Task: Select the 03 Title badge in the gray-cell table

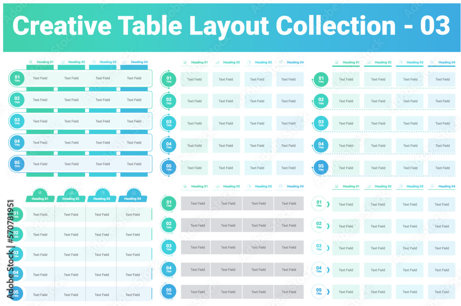Action: 169,247
